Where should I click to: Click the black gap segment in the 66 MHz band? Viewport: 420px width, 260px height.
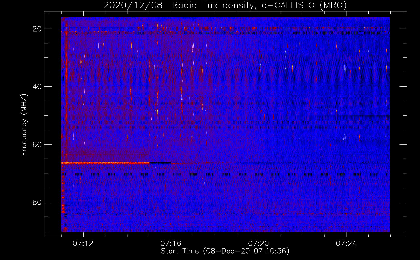tap(160, 162)
